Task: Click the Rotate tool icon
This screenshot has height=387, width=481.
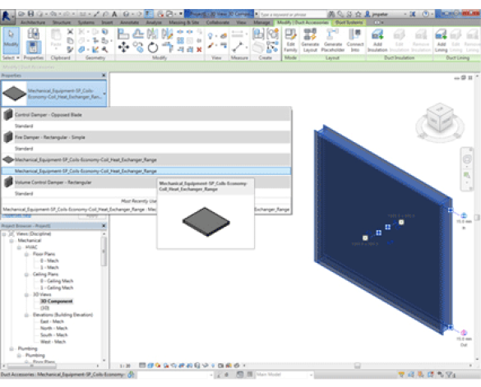Action: pos(153,48)
